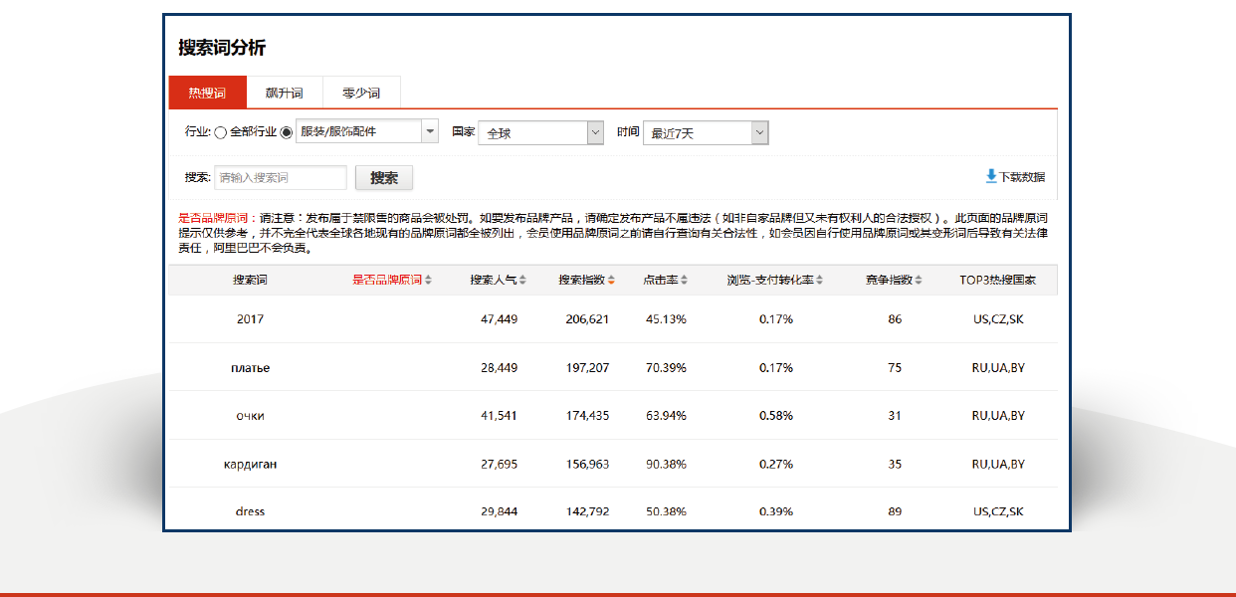Click the 47,449 search popularity value
This screenshot has height=597, width=1236.
499,319
